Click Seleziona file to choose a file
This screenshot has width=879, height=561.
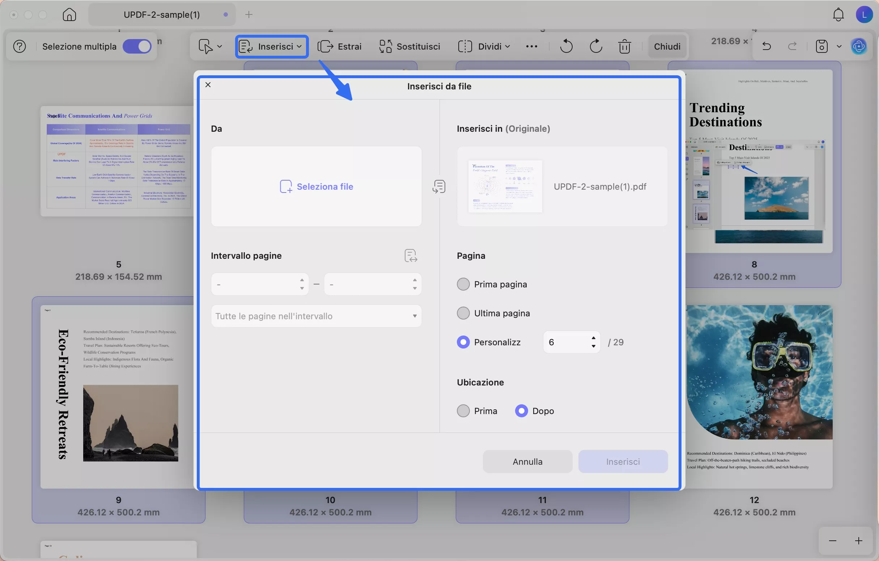click(317, 186)
